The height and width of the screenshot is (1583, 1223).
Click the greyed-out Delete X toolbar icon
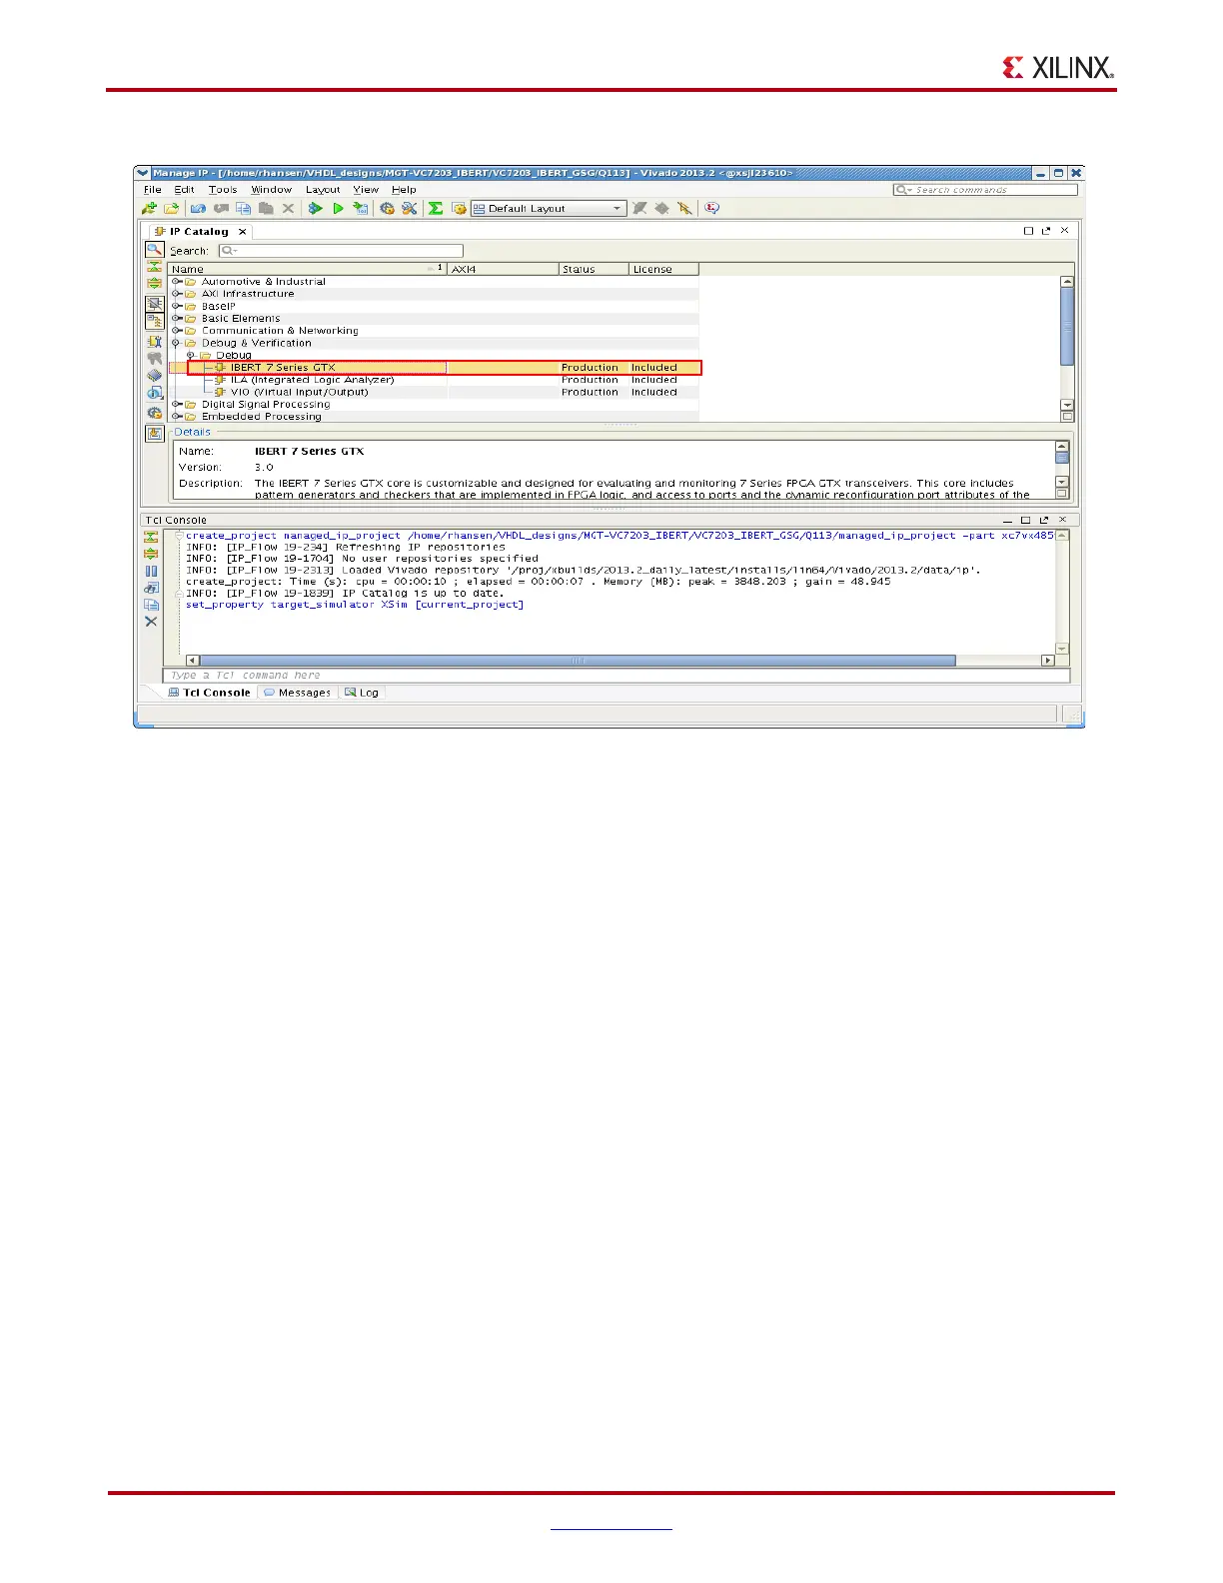288,208
